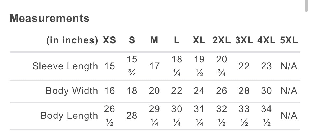Screen dimensions: 310x137
Task: Select the XS size column header
Action: 109,40
